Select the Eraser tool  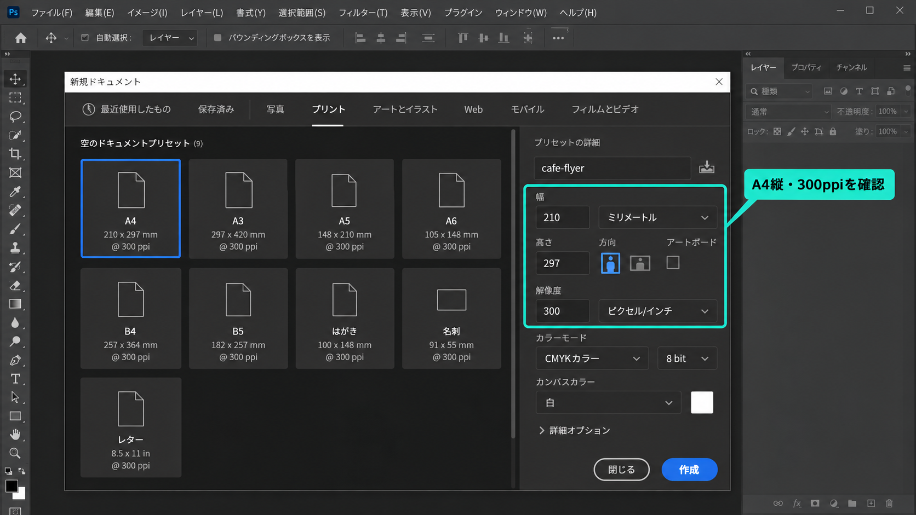15,286
